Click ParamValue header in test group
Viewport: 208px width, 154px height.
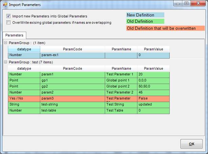(x=153, y=68)
